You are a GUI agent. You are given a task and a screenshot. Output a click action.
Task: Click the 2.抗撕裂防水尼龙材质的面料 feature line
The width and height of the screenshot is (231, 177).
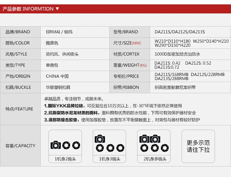(120, 113)
